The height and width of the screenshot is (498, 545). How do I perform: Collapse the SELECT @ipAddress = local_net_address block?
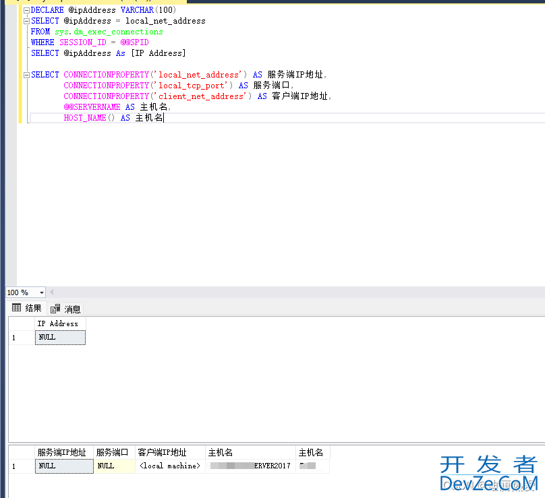[x=26, y=21]
